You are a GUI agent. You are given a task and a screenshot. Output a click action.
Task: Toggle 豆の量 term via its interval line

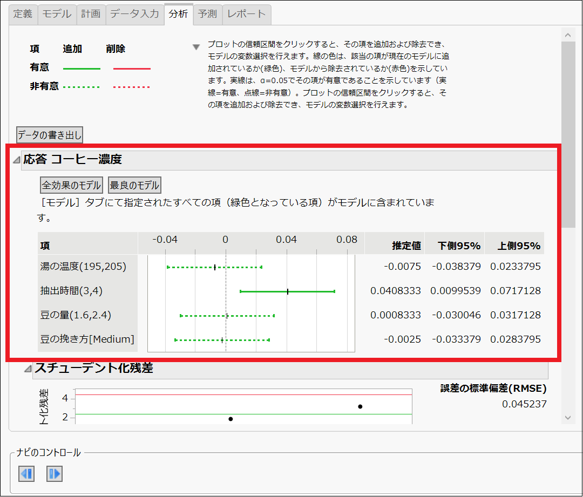(227, 315)
